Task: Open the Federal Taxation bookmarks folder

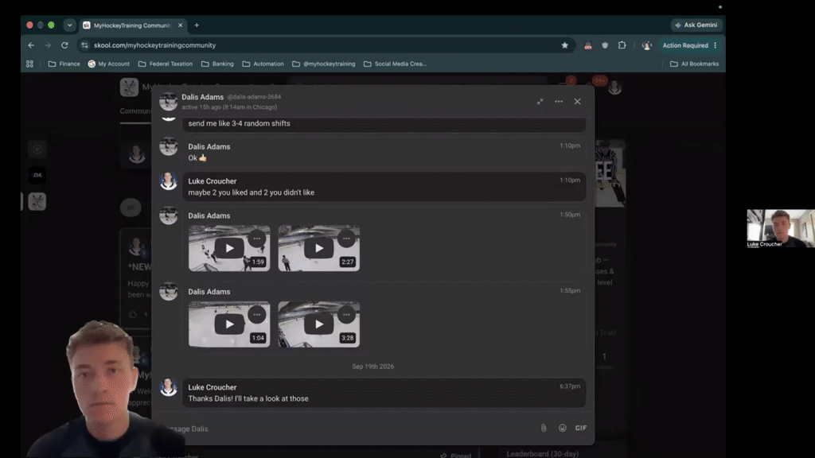Action: [x=166, y=64]
